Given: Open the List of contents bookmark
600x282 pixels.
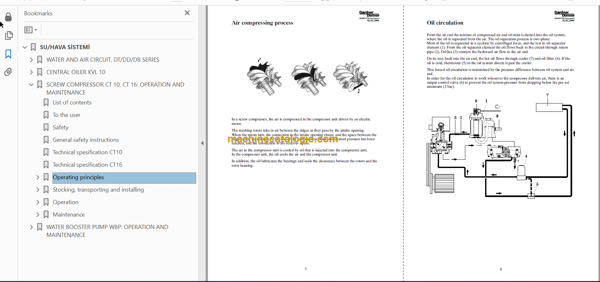Looking at the screenshot, I should pos(72,103).
